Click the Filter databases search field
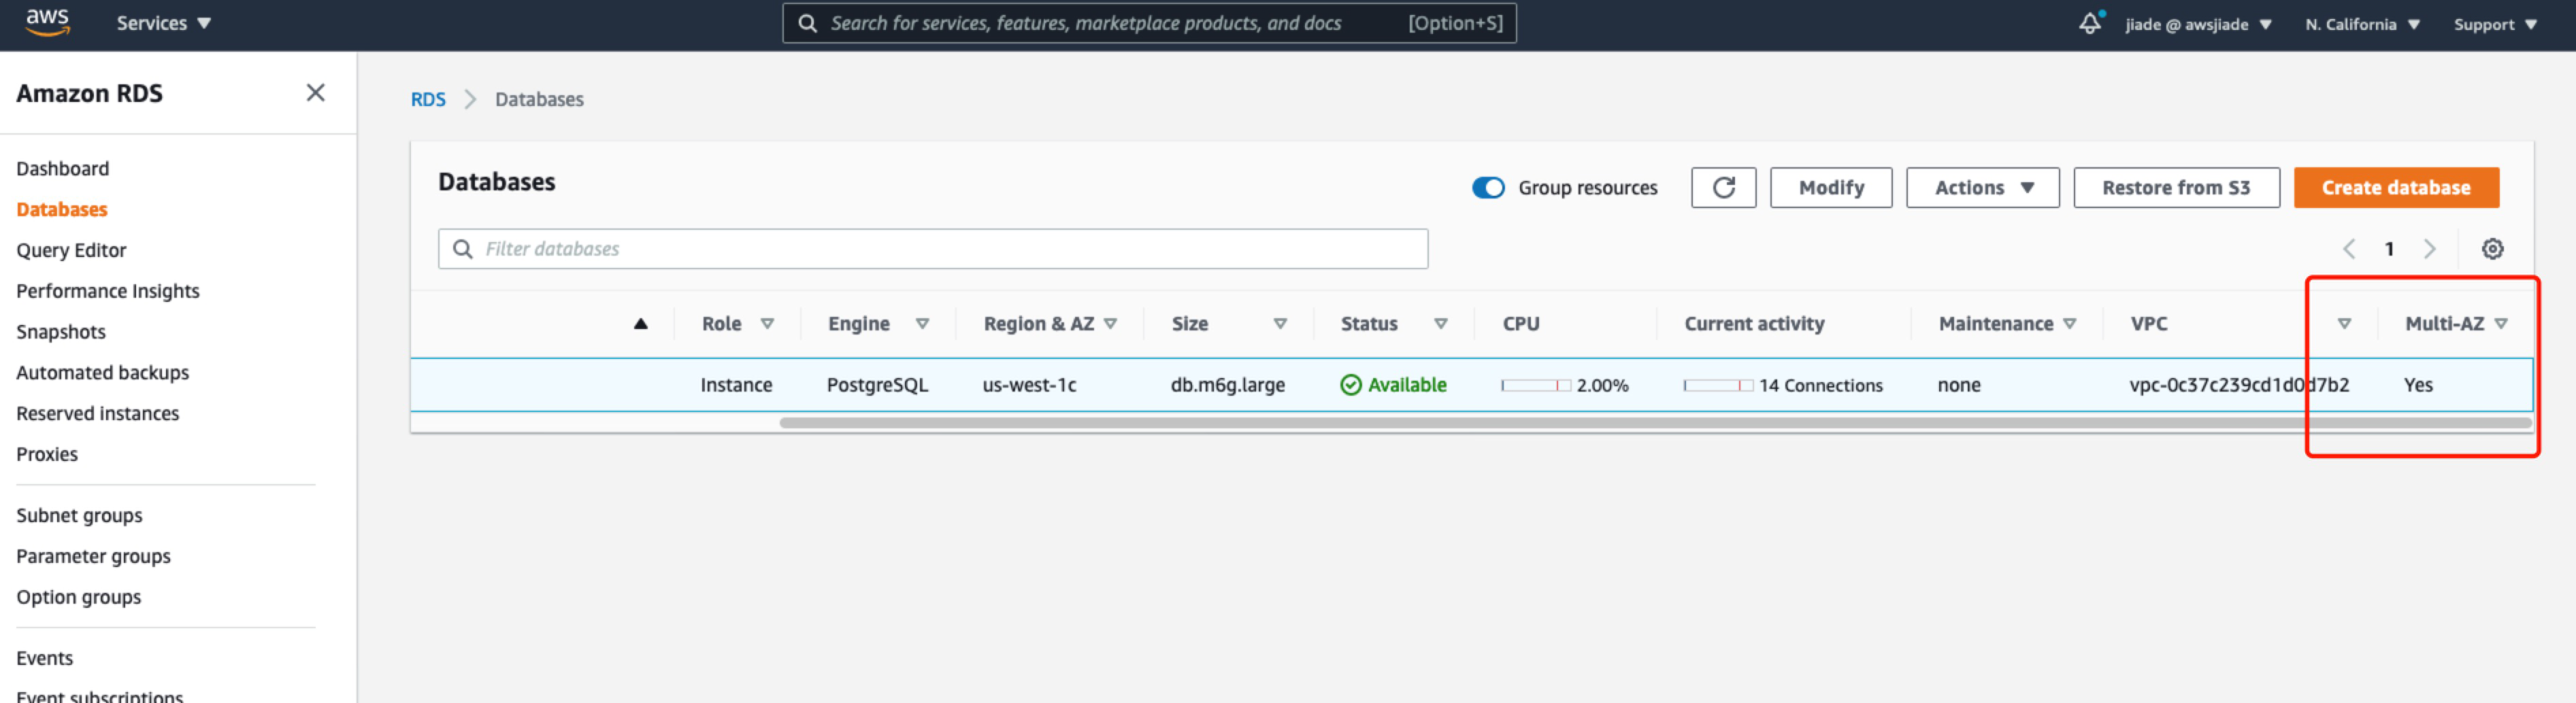This screenshot has width=2576, height=703. (x=932, y=249)
